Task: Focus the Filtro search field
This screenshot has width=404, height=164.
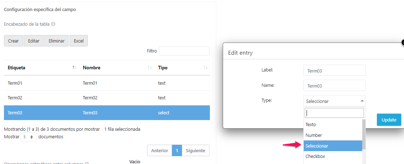Action: [184, 51]
